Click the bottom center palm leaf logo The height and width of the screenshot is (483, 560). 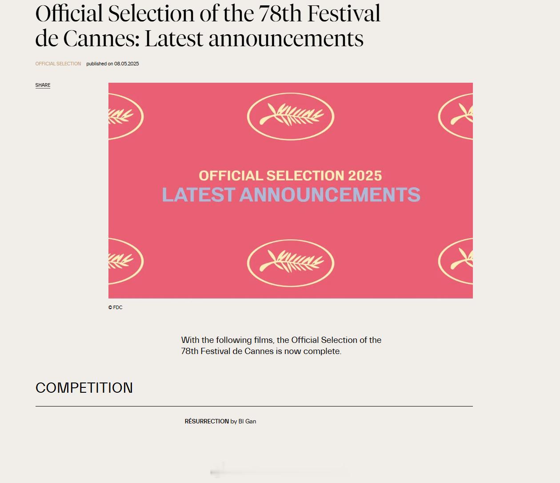291,263
